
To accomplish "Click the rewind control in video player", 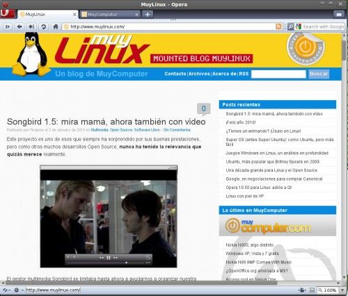I will point(102,258).
